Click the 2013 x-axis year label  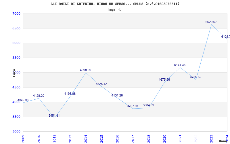click(x=70, y=139)
